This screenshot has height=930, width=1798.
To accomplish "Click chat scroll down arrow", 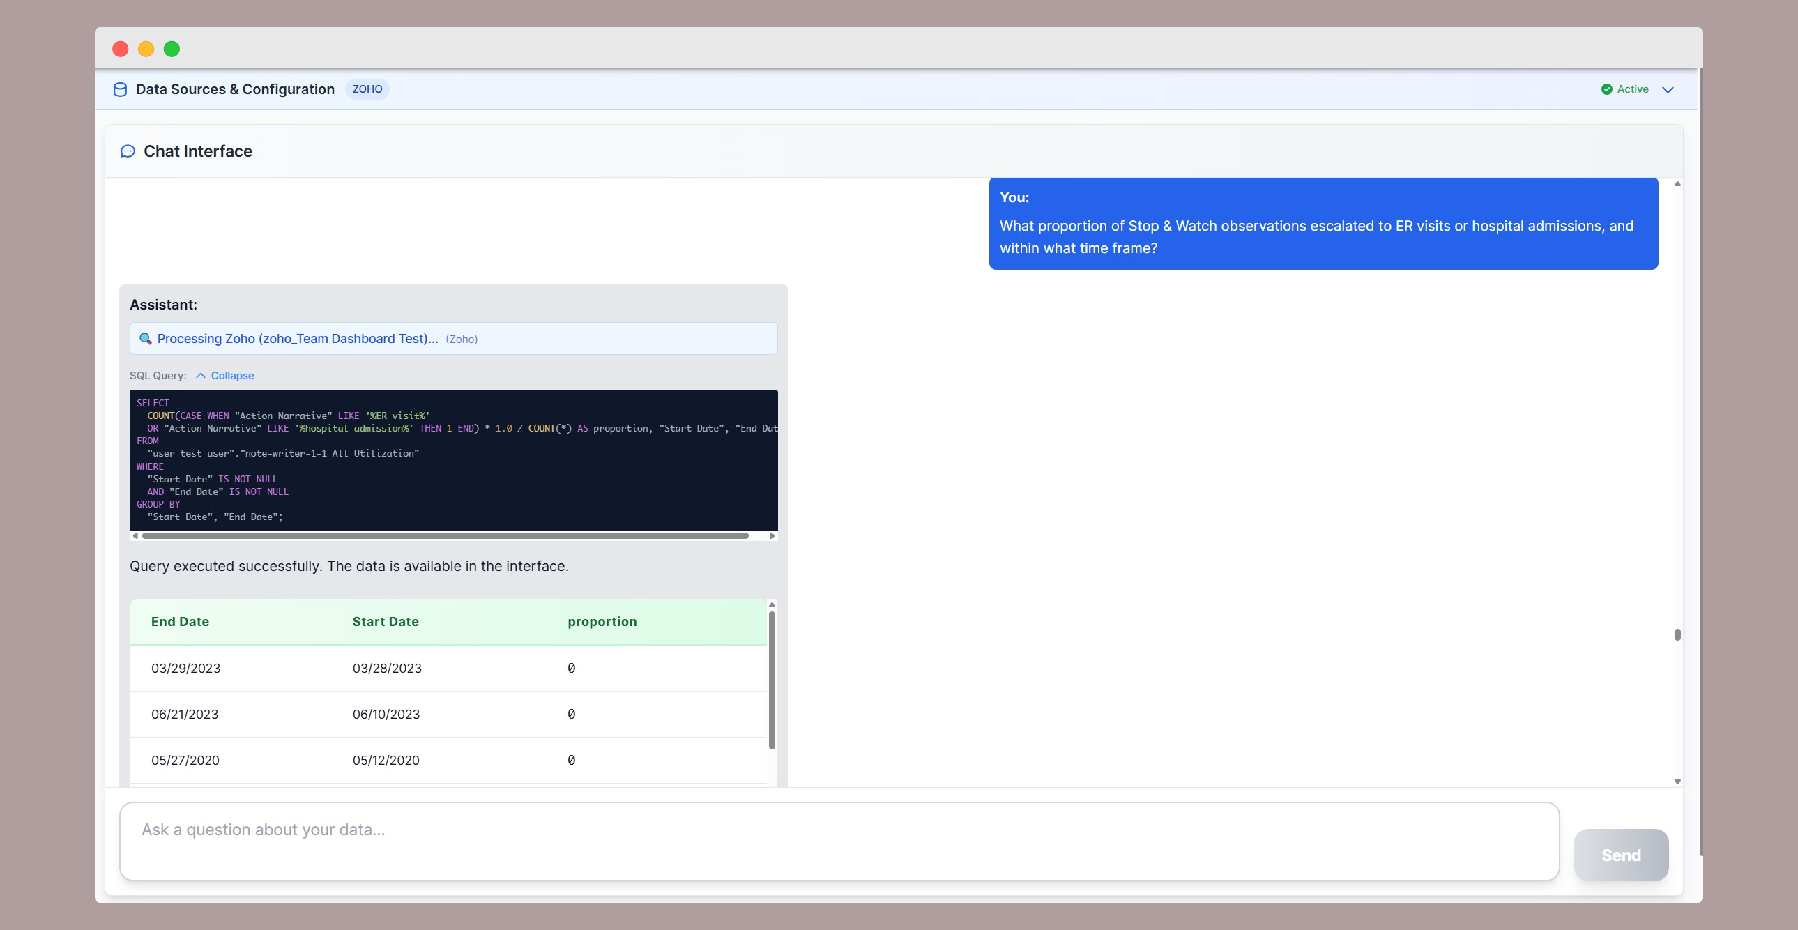I will click(1677, 782).
